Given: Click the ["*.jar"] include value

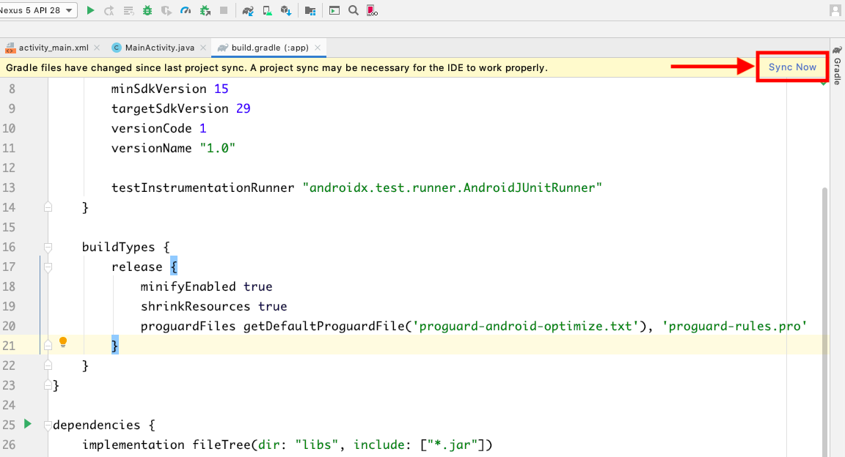Looking at the screenshot, I should pos(453,445).
